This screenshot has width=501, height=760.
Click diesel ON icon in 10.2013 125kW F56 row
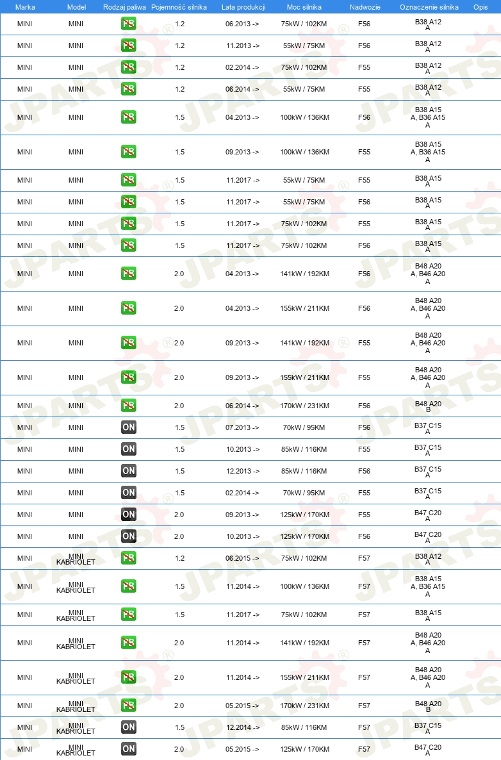pyautogui.click(x=128, y=536)
